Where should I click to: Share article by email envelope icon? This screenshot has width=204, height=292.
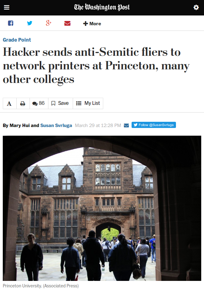tap(67, 23)
